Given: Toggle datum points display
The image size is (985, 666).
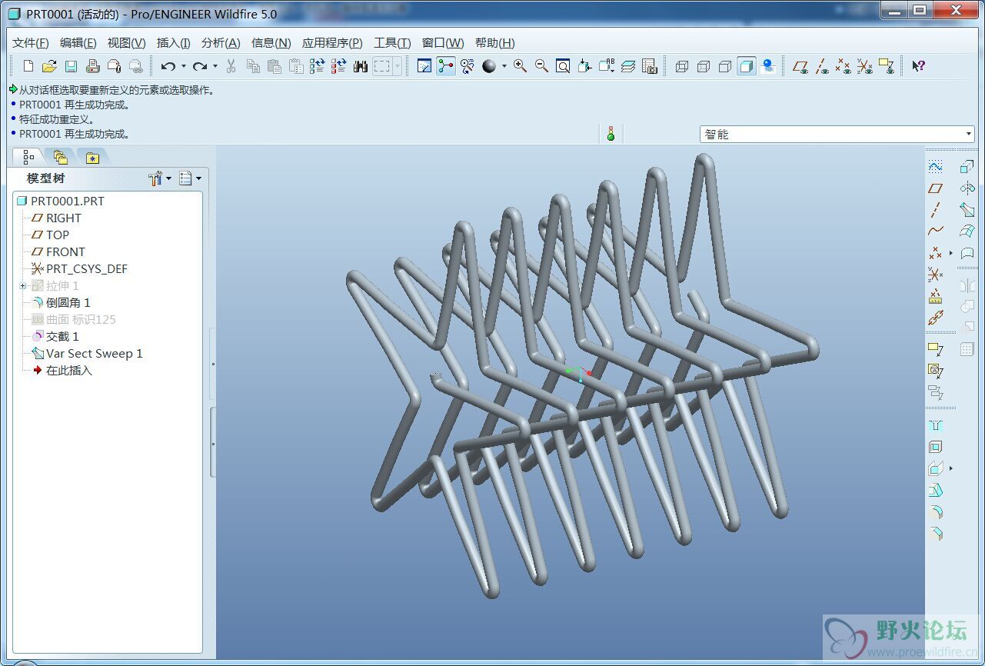Looking at the screenshot, I should click(x=844, y=66).
